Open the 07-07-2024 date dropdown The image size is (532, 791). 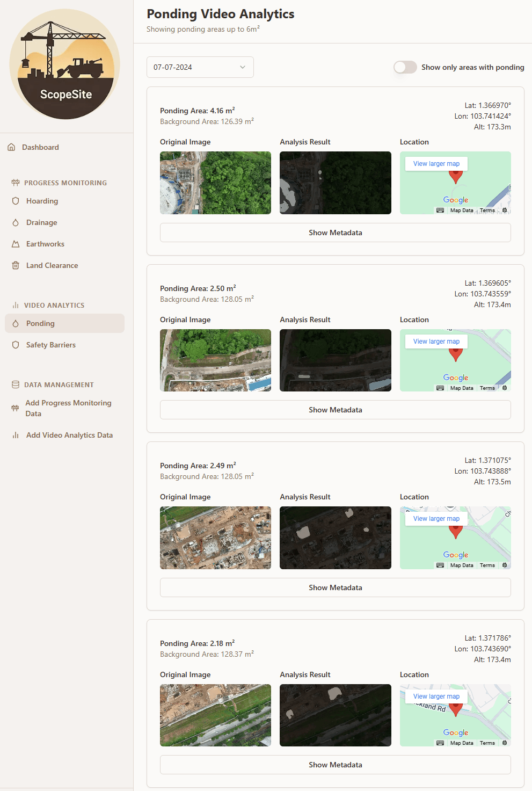coord(200,67)
